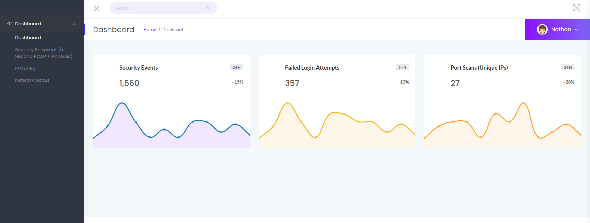Image resolution: width=590 pixels, height=223 pixels.
Task: Click the Home breadcrumb link
Action: click(x=150, y=30)
